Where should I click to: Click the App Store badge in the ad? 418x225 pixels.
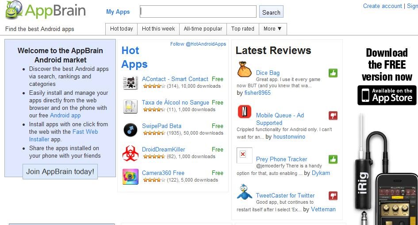click(x=387, y=95)
